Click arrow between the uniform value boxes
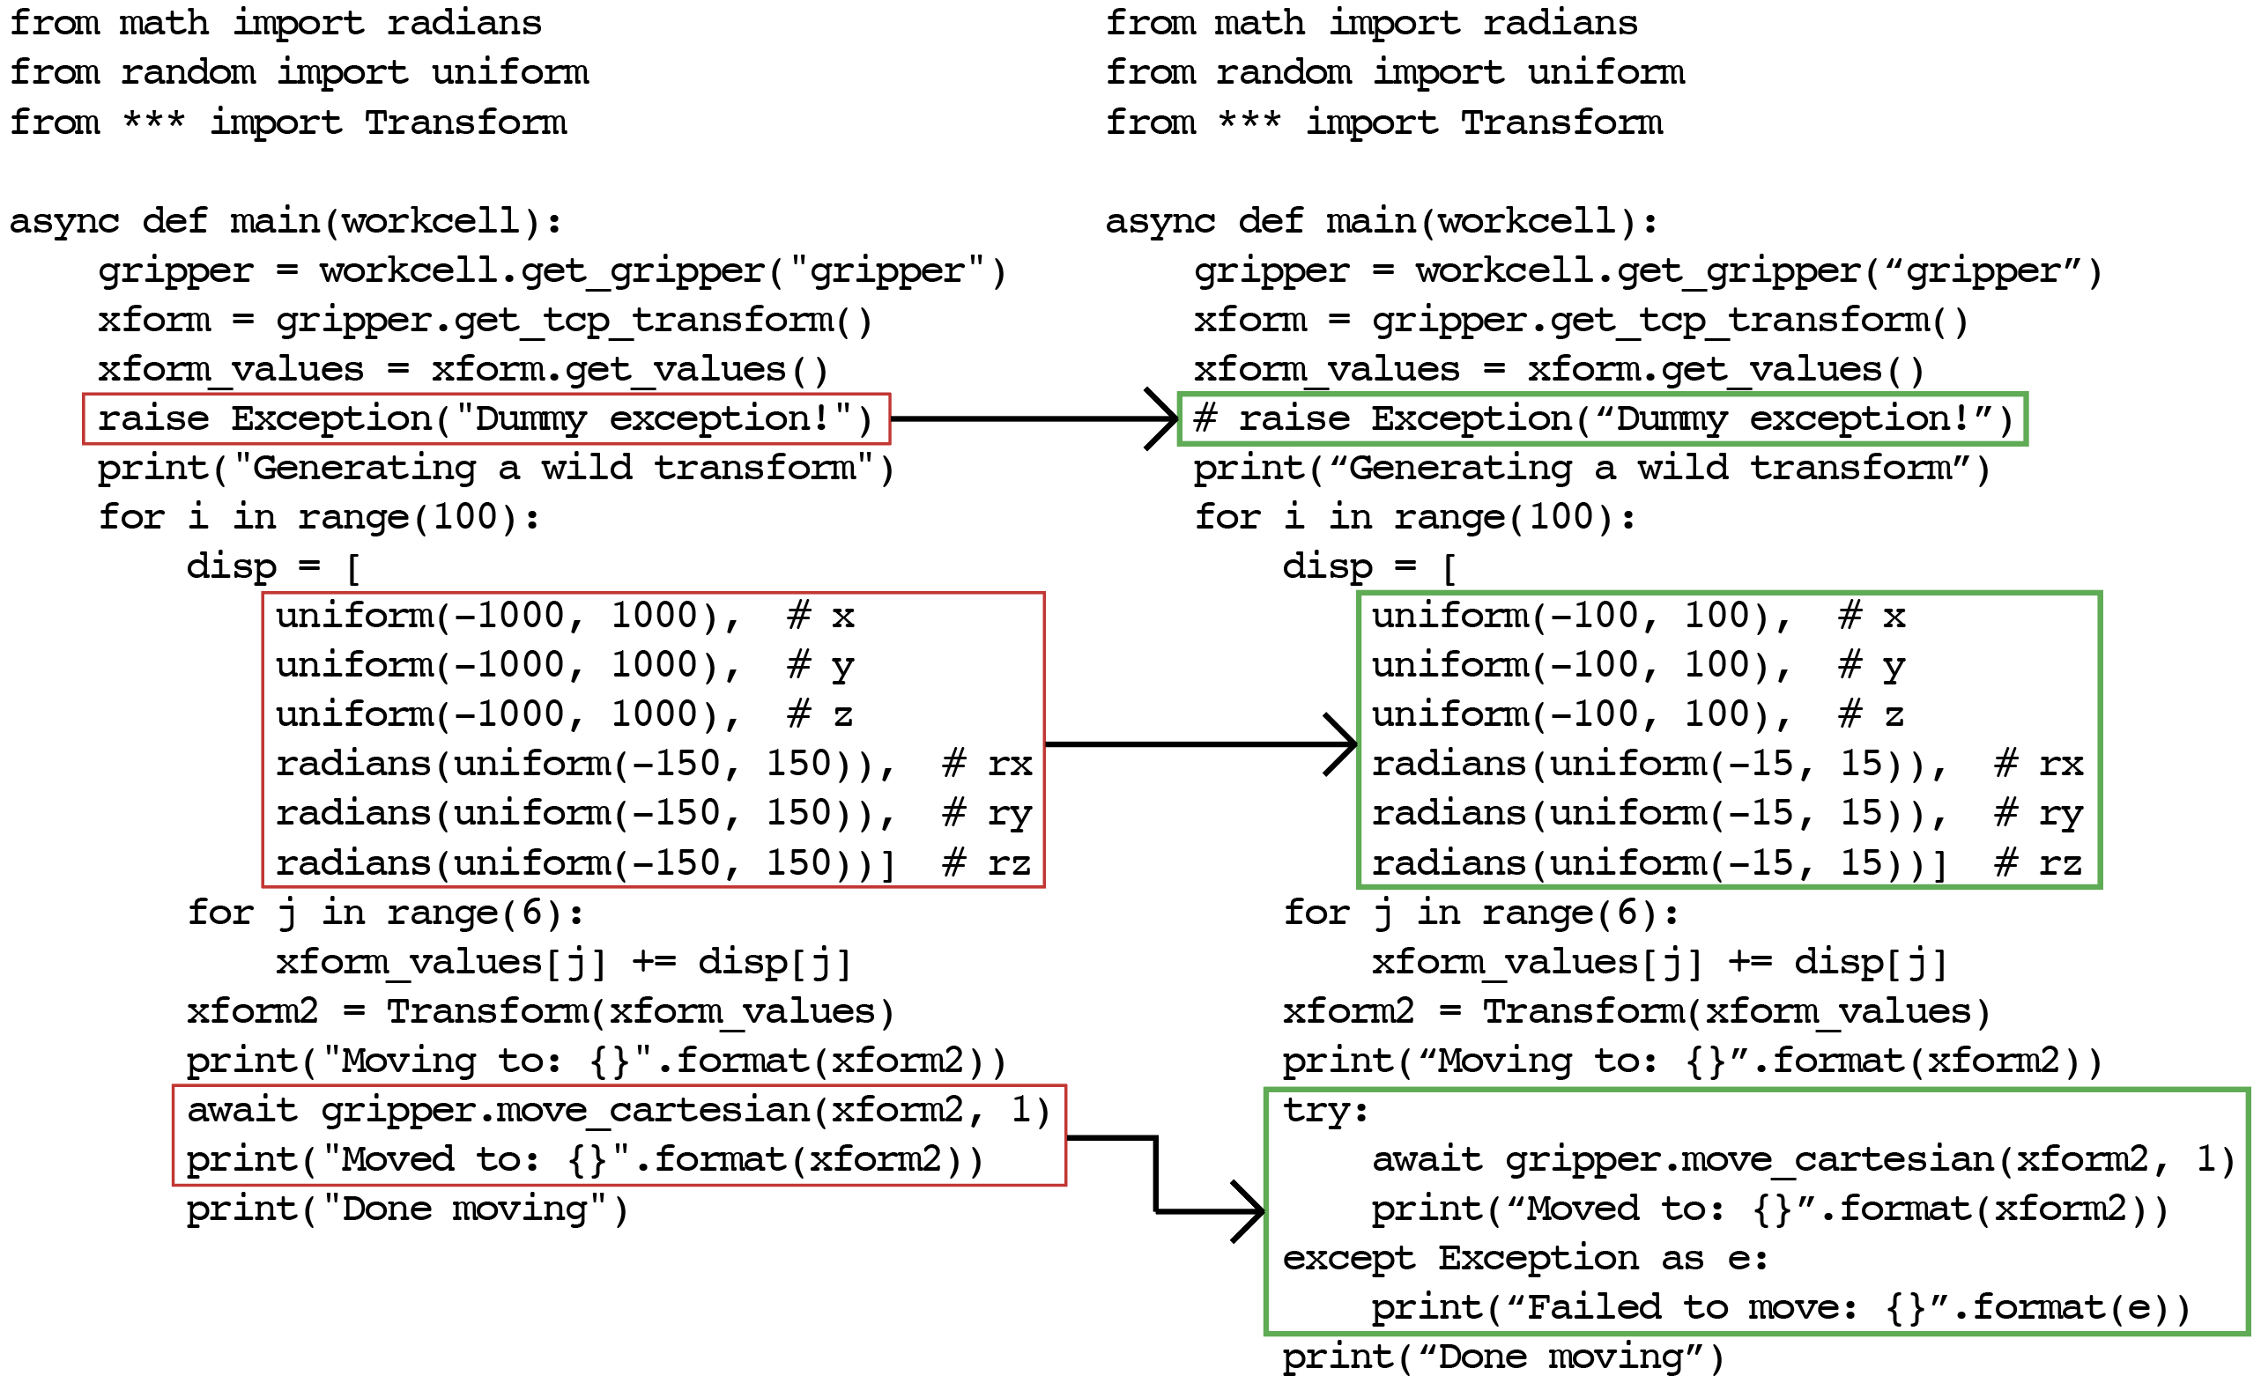This screenshot has height=1383, width=2261. (x=1200, y=743)
